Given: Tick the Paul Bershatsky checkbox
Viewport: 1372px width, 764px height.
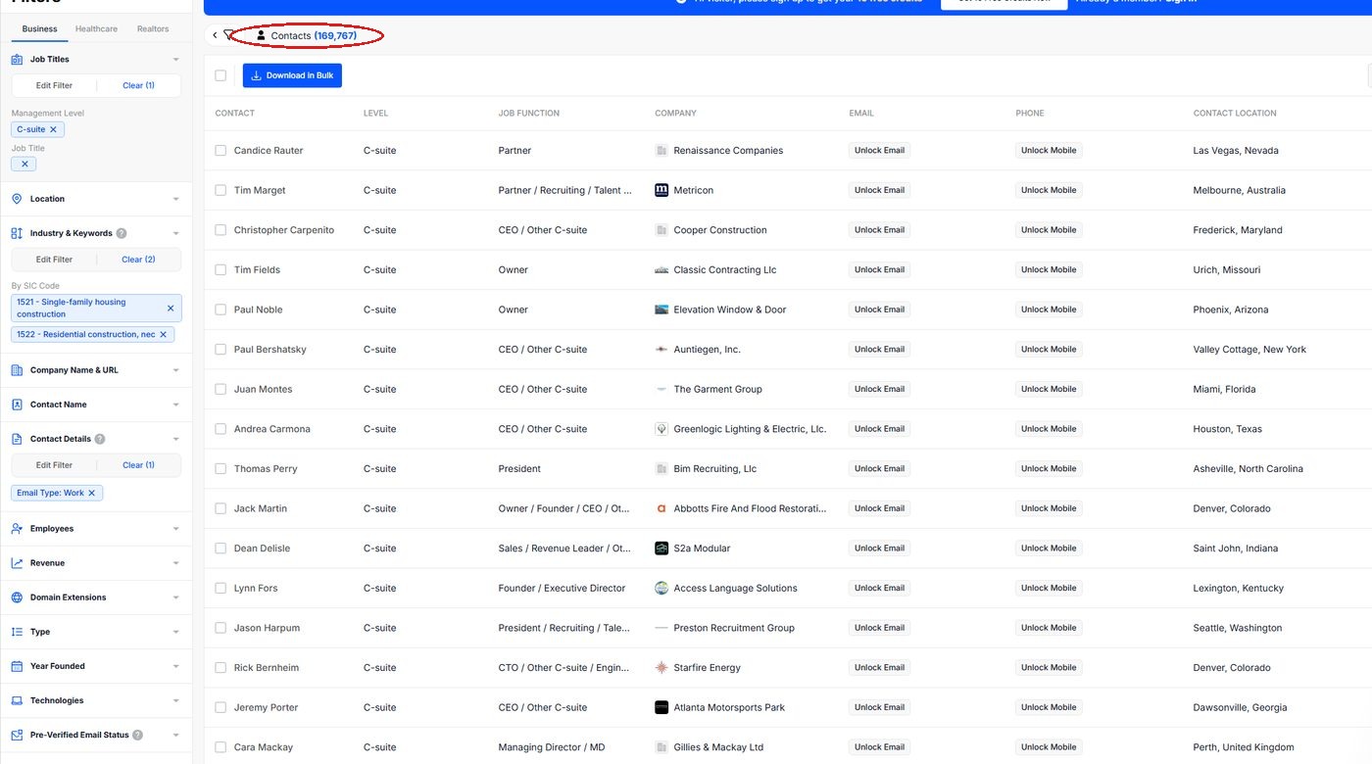Looking at the screenshot, I should (220, 350).
